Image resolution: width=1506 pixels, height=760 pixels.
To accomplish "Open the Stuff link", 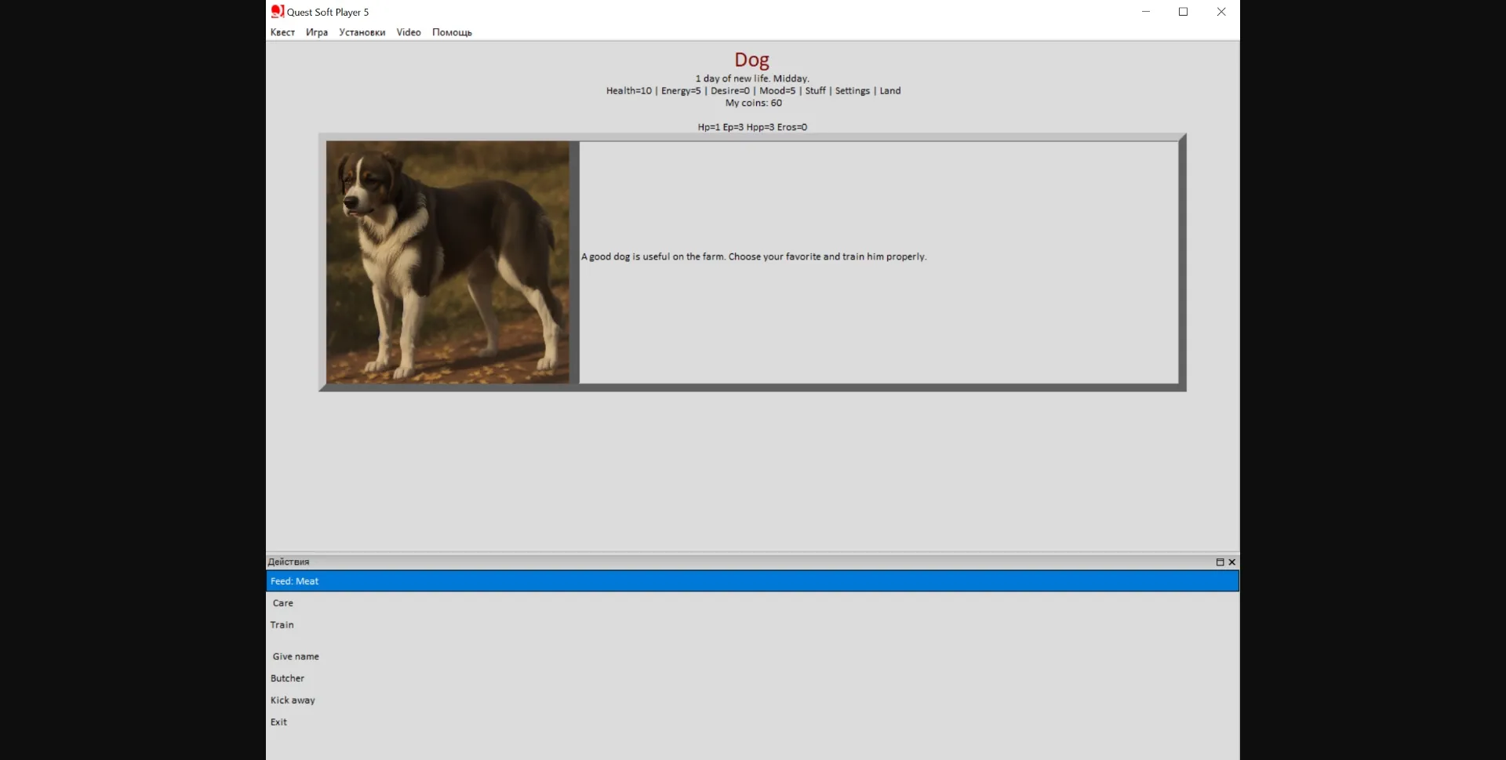I will pyautogui.click(x=815, y=91).
